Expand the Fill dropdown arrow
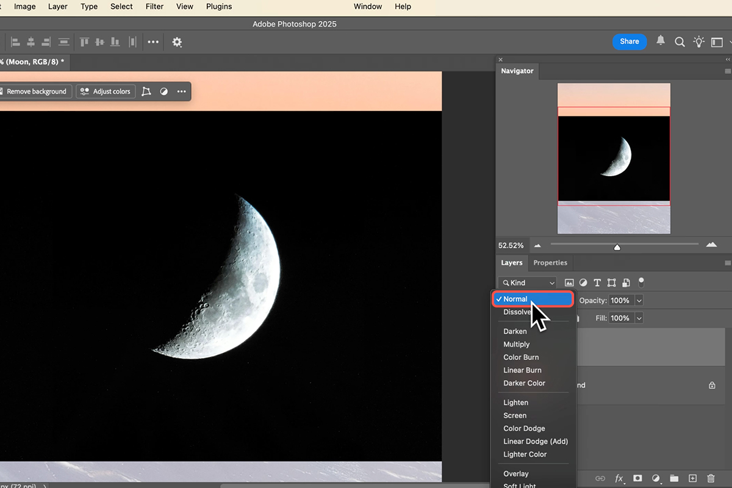 tap(639, 318)
